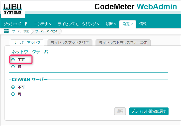
Task: Click the 適用 button
Action: pos(120,111)
